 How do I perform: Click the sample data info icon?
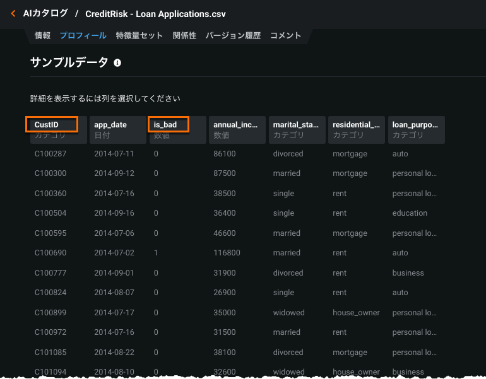point(117,63)
